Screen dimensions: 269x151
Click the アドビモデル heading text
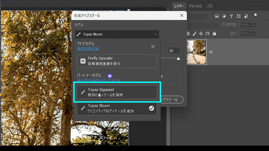86,44
